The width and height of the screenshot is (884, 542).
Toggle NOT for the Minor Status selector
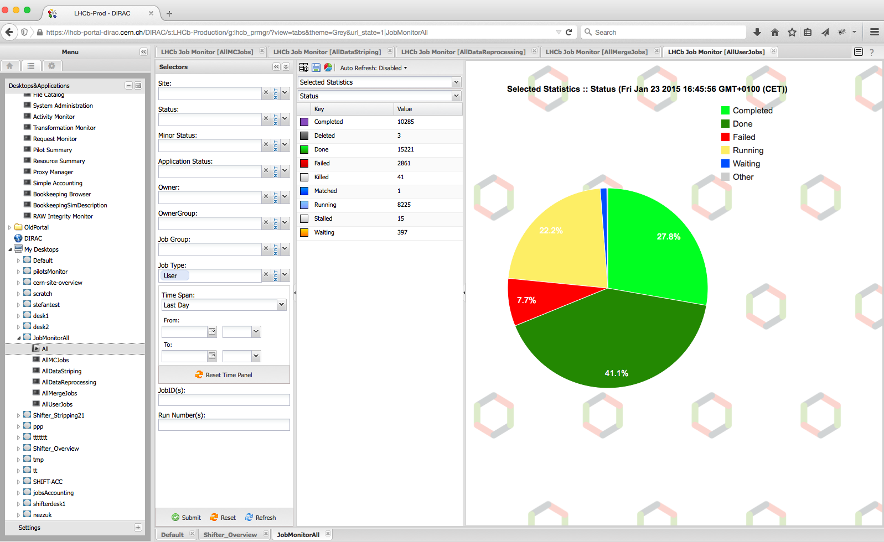tap(276, 145)
